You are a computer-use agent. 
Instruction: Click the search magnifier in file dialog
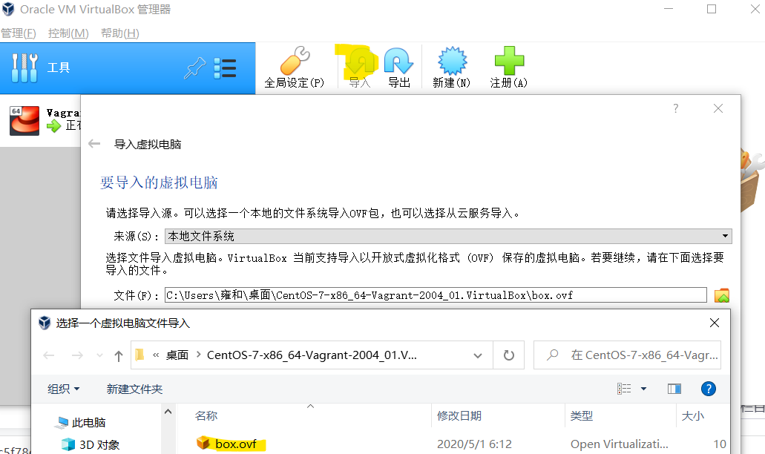(x=553, y=355)
